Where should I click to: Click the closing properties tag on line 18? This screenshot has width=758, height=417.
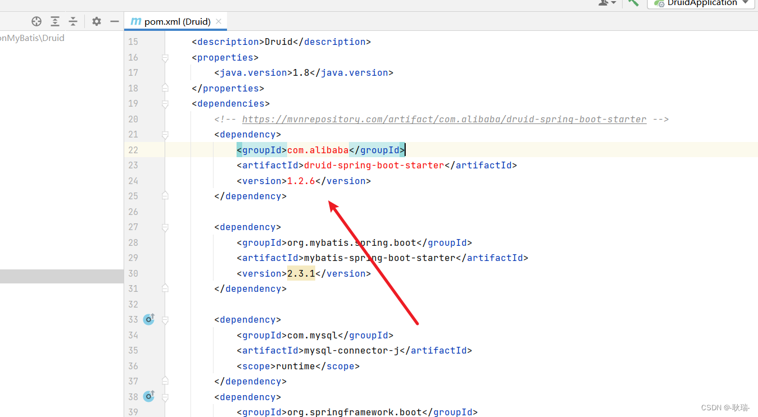point(228,88)
